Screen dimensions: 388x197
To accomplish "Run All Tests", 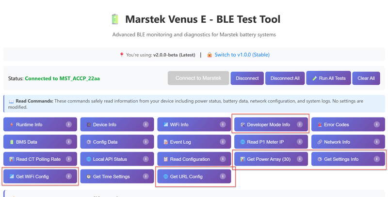I will tap(328, 78).
